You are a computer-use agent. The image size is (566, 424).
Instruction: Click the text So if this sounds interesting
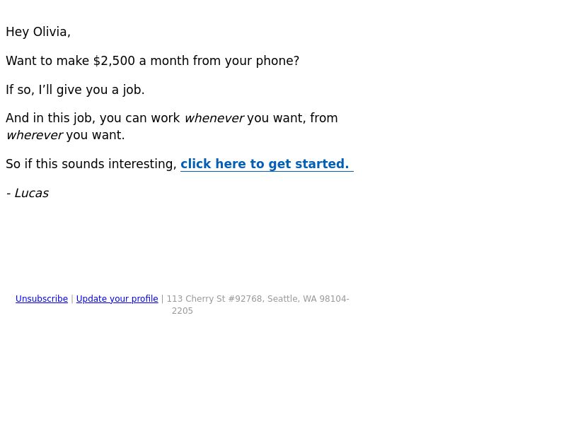[91, 164]
